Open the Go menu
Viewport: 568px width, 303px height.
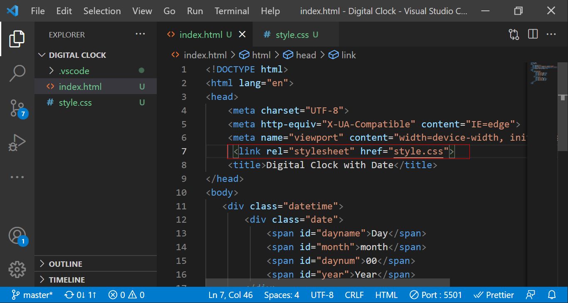click(x=169, y=11)
